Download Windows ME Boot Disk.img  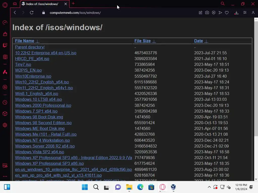tap(40, 128)
